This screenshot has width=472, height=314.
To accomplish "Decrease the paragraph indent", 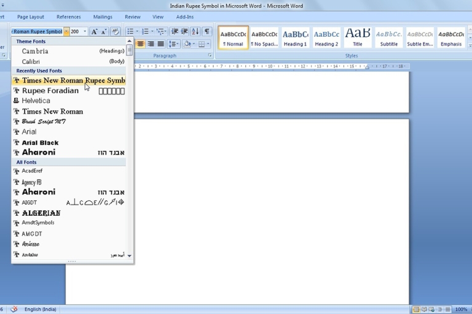I will point(175,31).
